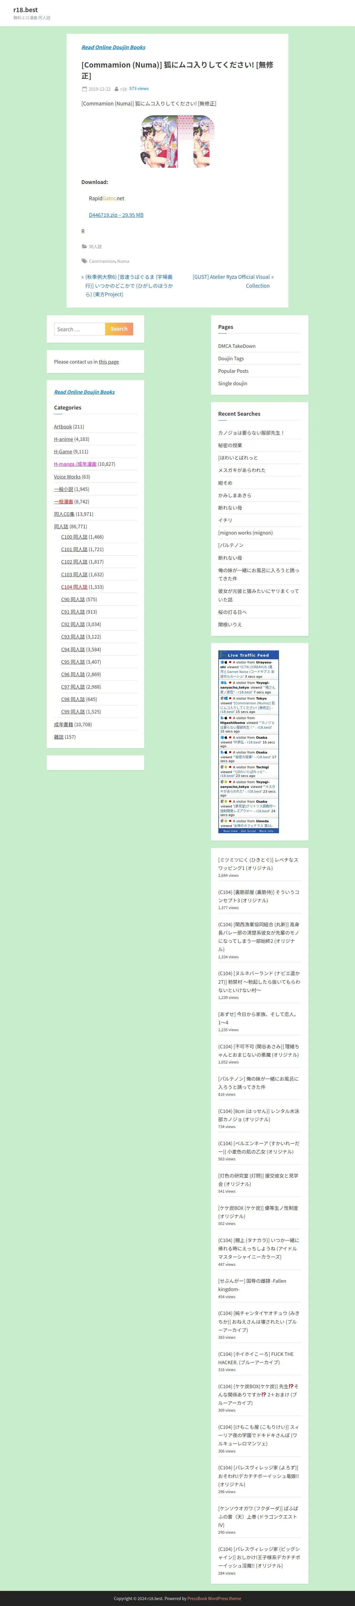Open the C91 同人誌 subcategory
Screen dimensions: 355x1606
pos(73,612)
